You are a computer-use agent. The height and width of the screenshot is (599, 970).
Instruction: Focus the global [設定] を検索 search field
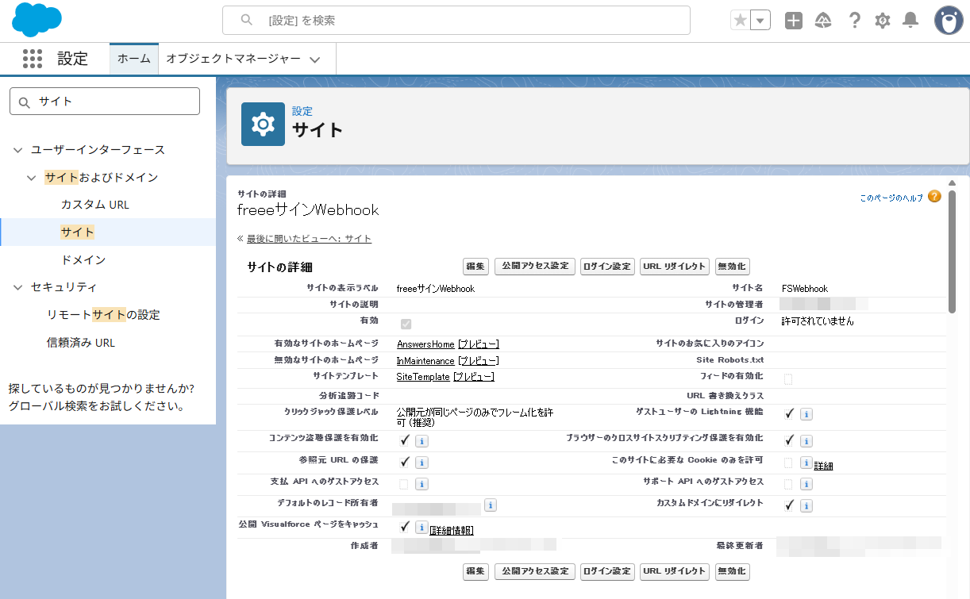point(456,20)
